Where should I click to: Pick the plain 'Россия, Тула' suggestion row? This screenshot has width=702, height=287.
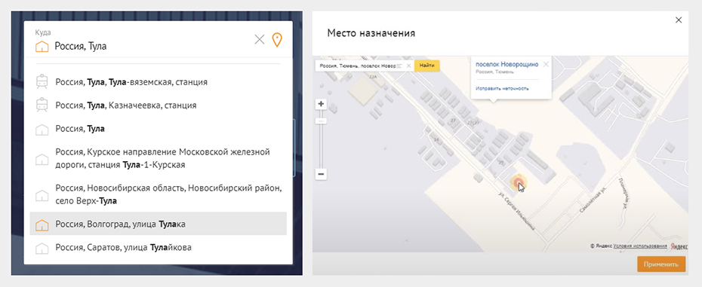158,129
